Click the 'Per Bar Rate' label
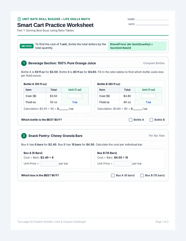The height and width of the screenshot is (241, 186). pos(157,135)
